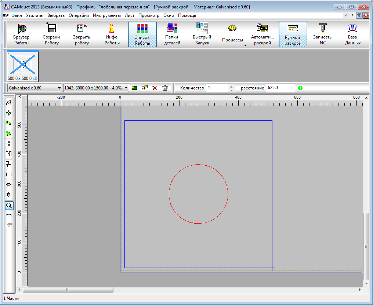The width and height of the screenshot is (373, 305).
Task: Click the H-shaped joined parts tool icon
Action: [x=9, y=154]
